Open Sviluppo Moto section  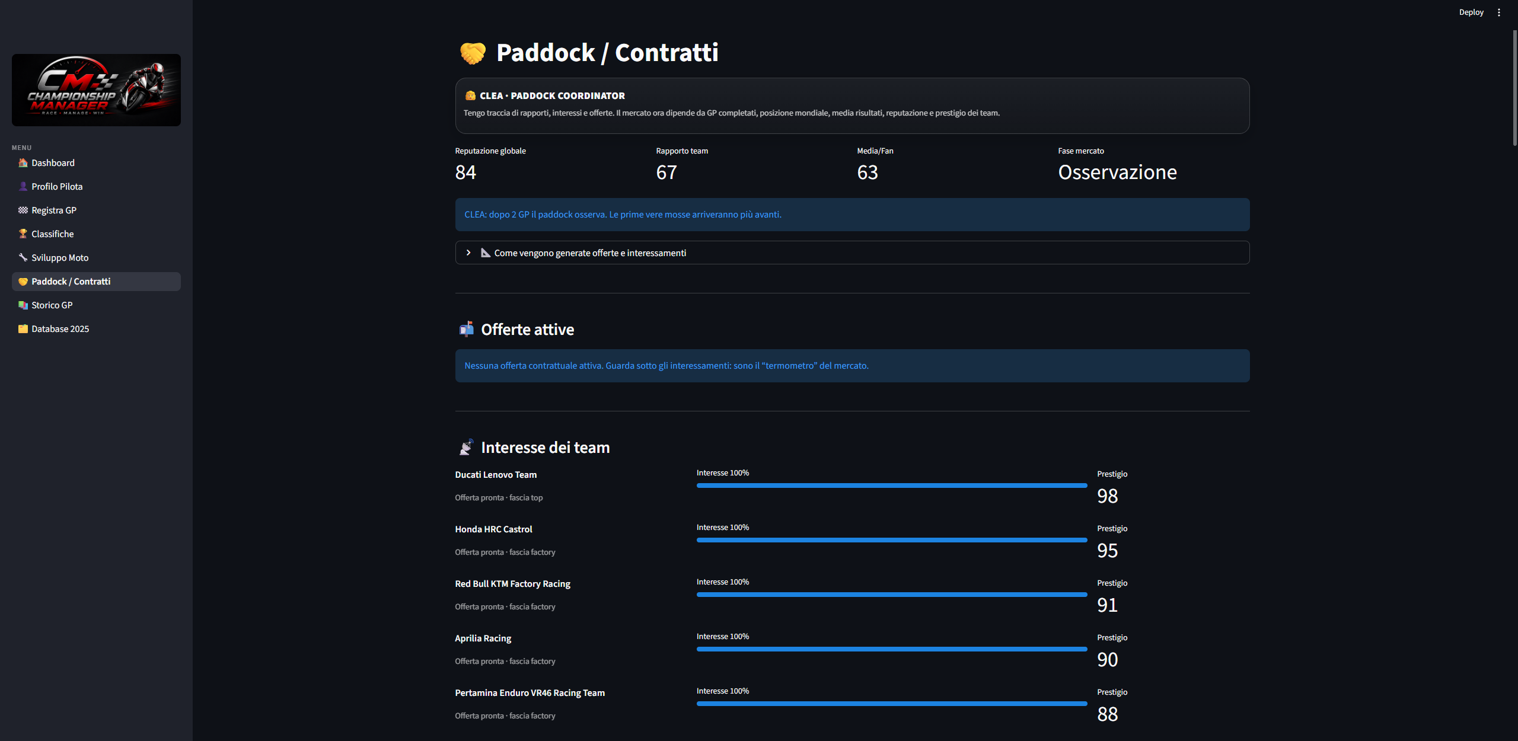click(x=96, y=257)
